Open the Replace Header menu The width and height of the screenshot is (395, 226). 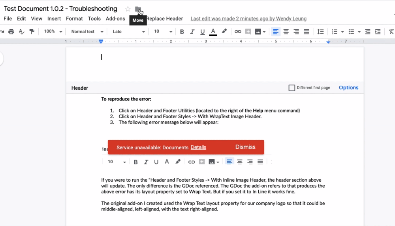[x=165, y=19]
